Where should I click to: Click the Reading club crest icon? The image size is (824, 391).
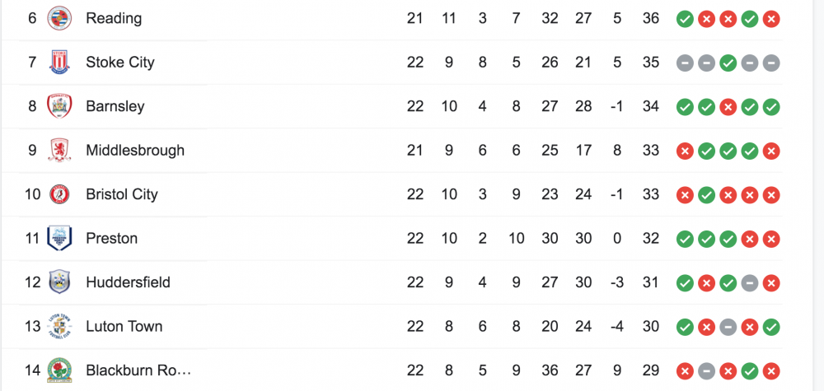(x=59, y=18)
